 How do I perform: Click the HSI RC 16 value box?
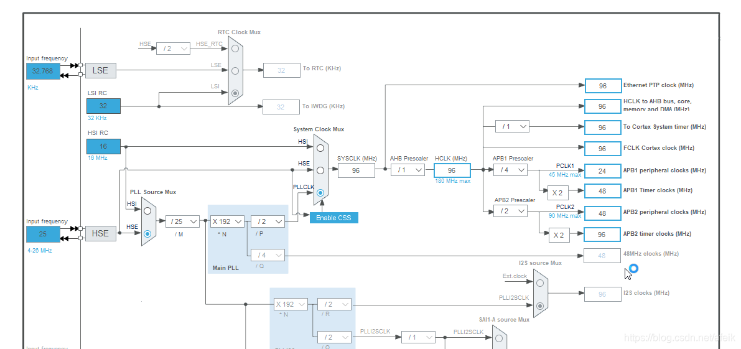[103, 146]
